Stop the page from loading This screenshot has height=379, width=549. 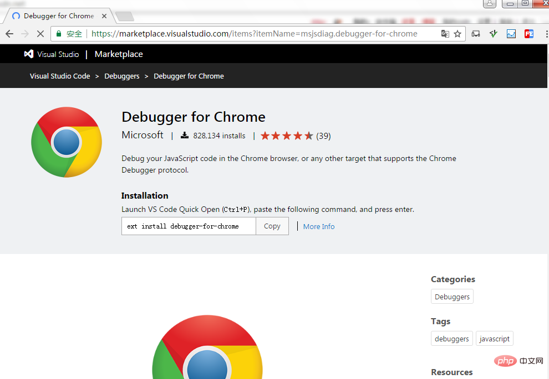40,34
